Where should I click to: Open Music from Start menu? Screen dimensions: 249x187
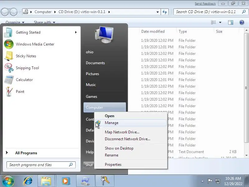tap(91, 84)
